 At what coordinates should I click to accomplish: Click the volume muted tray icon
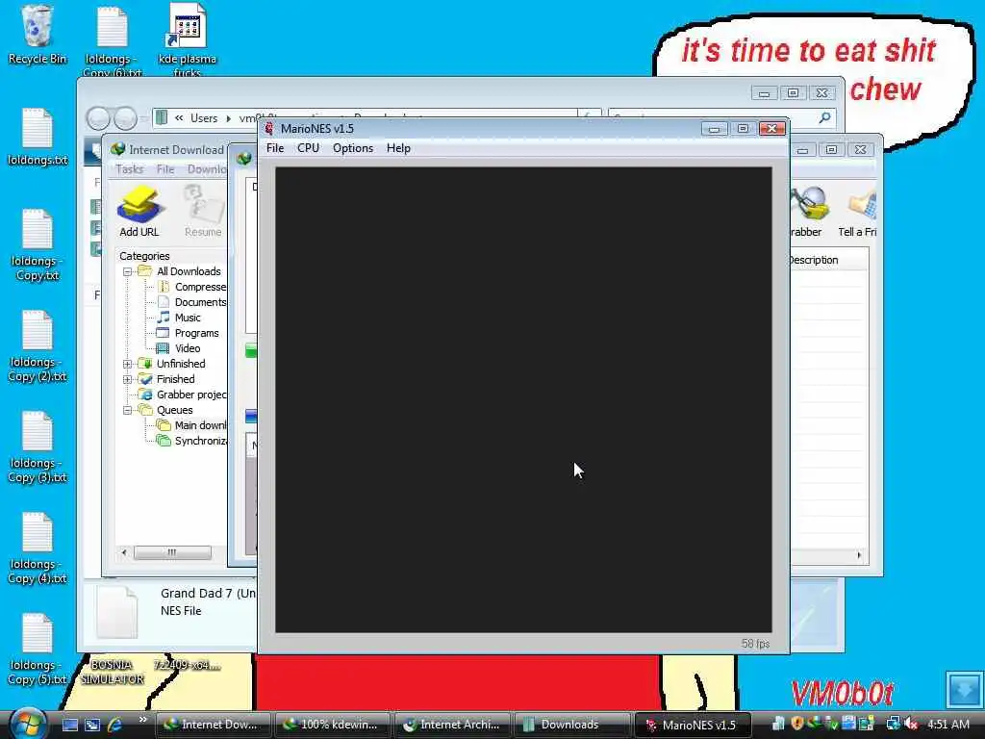point(912,725)
